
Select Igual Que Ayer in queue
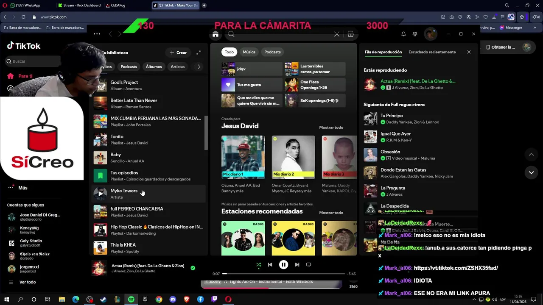pos(418,137)
